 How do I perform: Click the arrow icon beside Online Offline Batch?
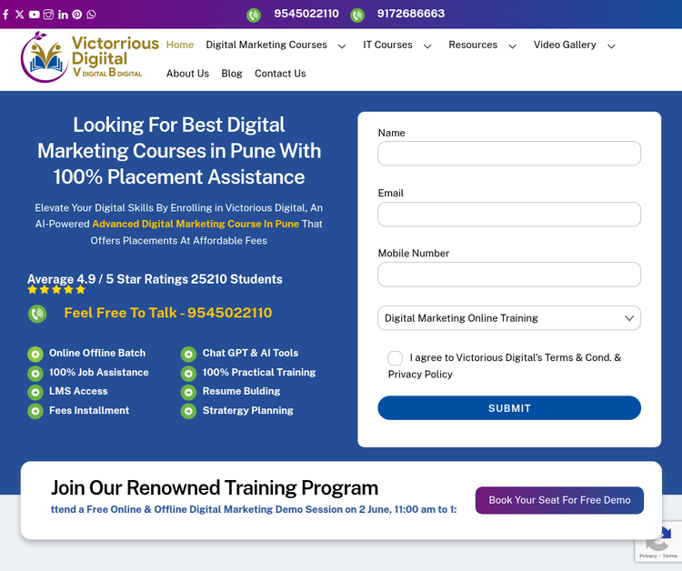(35, 354)
